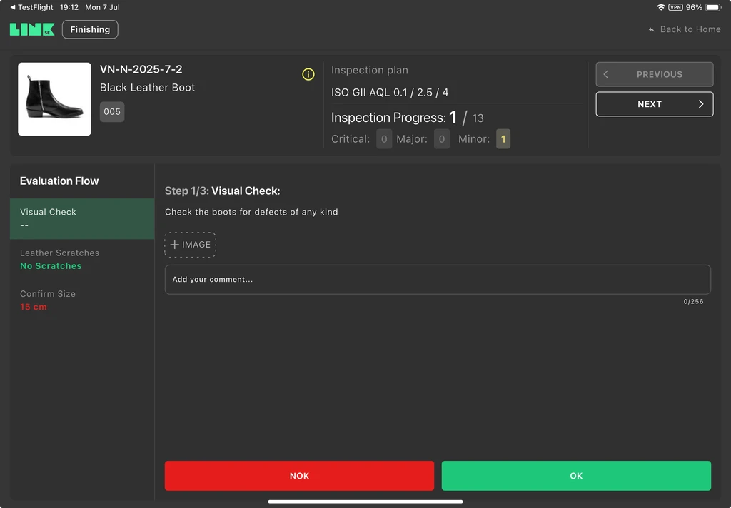
Task: Mark the visual check as OK
Action: point(576,476)
